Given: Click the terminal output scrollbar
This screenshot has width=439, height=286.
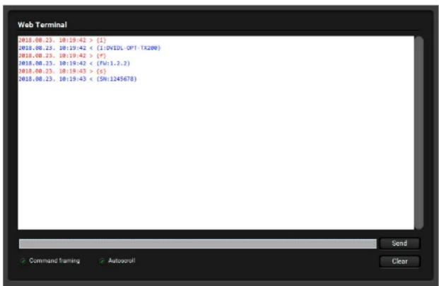Looking at the screenshot, I should pos(418,132).
